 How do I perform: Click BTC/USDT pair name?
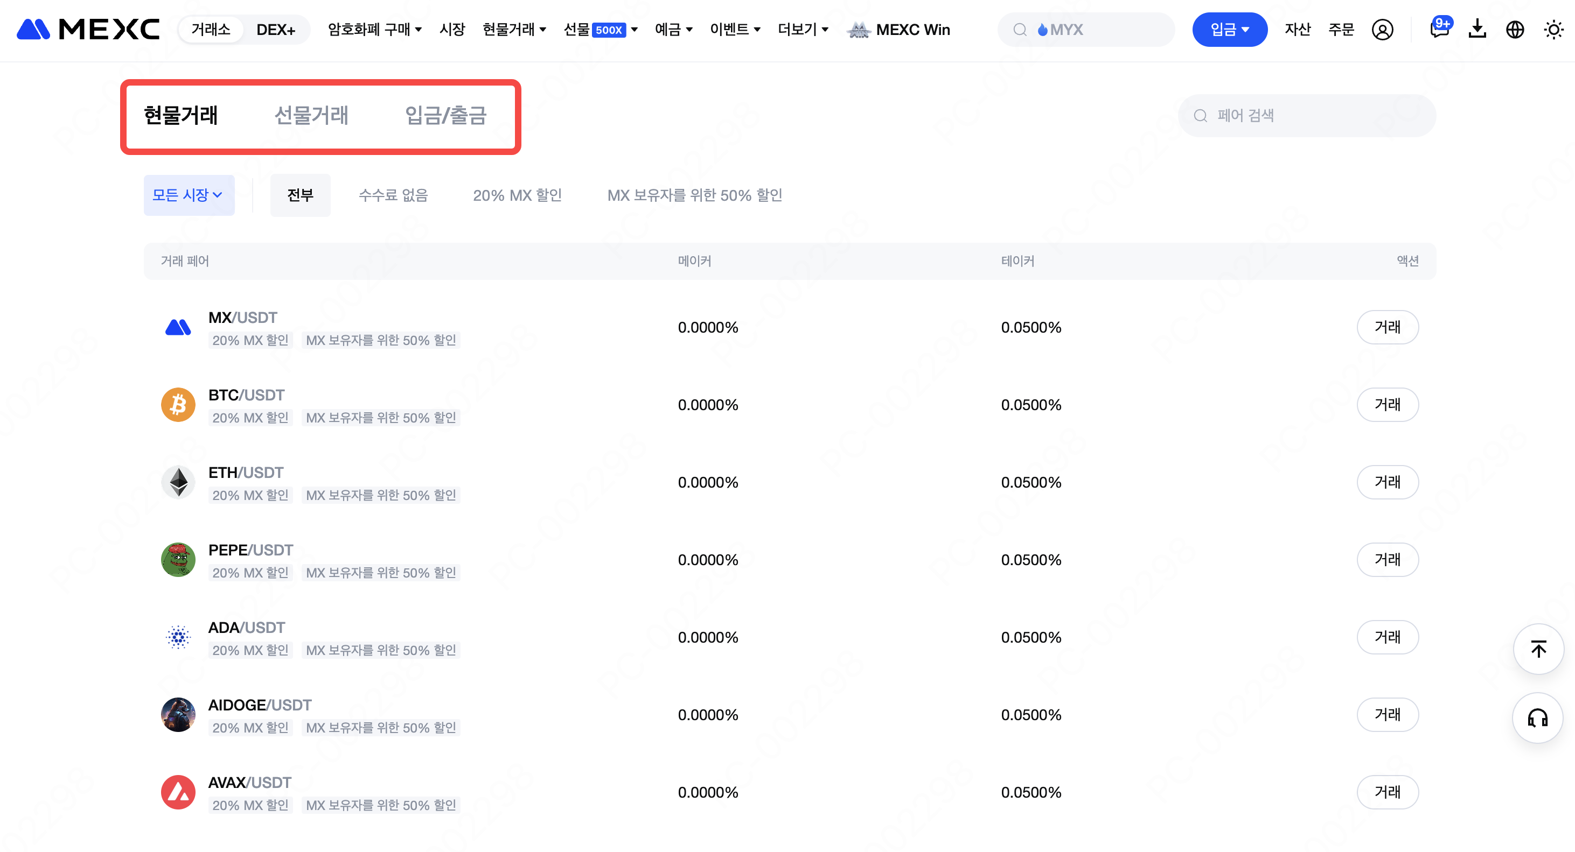point(246,395)
